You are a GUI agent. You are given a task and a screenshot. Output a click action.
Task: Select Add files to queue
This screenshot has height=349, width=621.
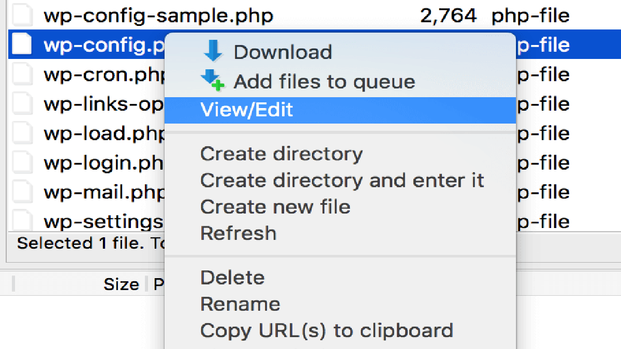340,82
